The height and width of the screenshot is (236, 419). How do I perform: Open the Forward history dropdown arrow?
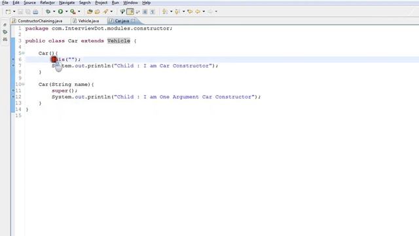pyautogui.click(x=216, y=12)
